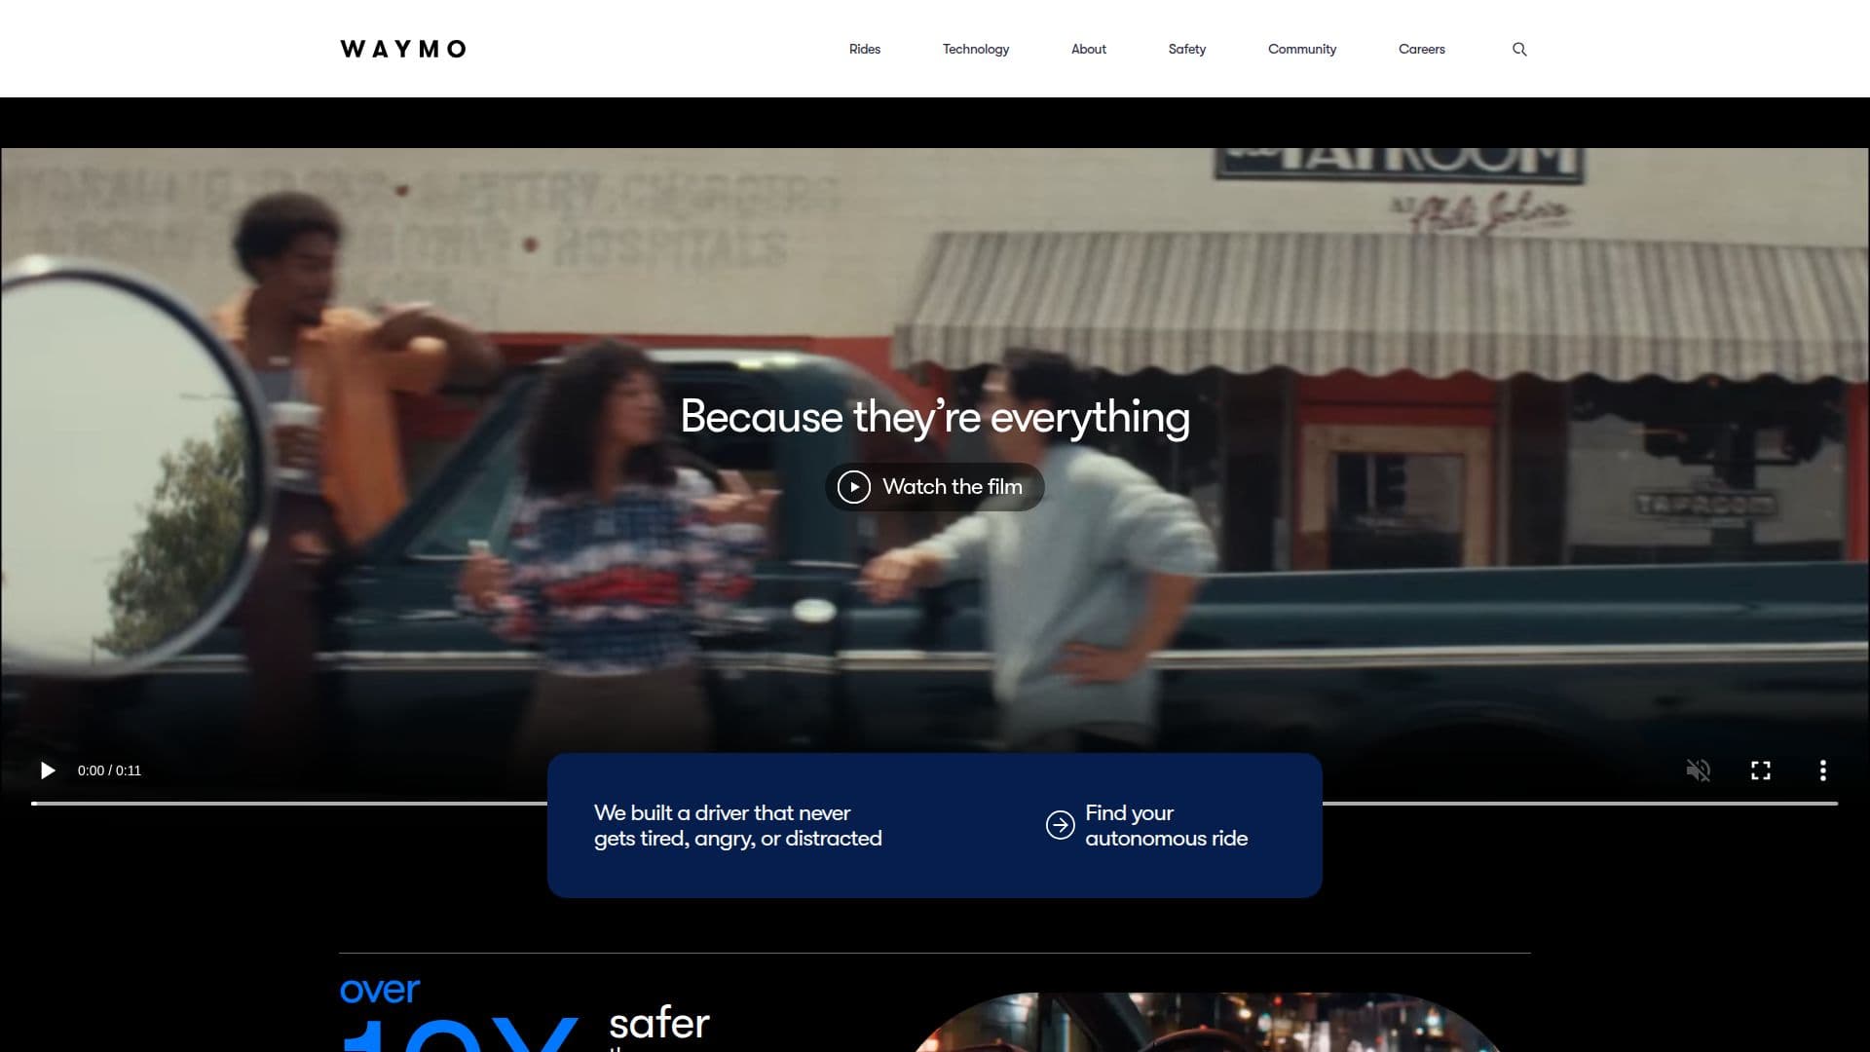Play the hero video
1870x1052 pixels.
47,770
